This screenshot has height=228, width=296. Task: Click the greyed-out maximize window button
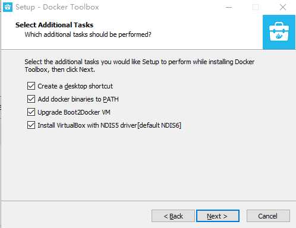point(256,7)
